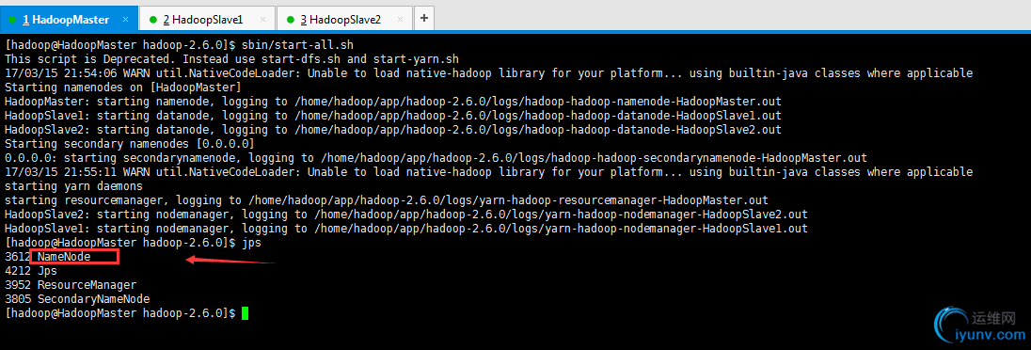Screen dimensions: 1031x350
Task: Click the '3805 SecondaryNameNode' process line
Action: [x=77, y=299]
